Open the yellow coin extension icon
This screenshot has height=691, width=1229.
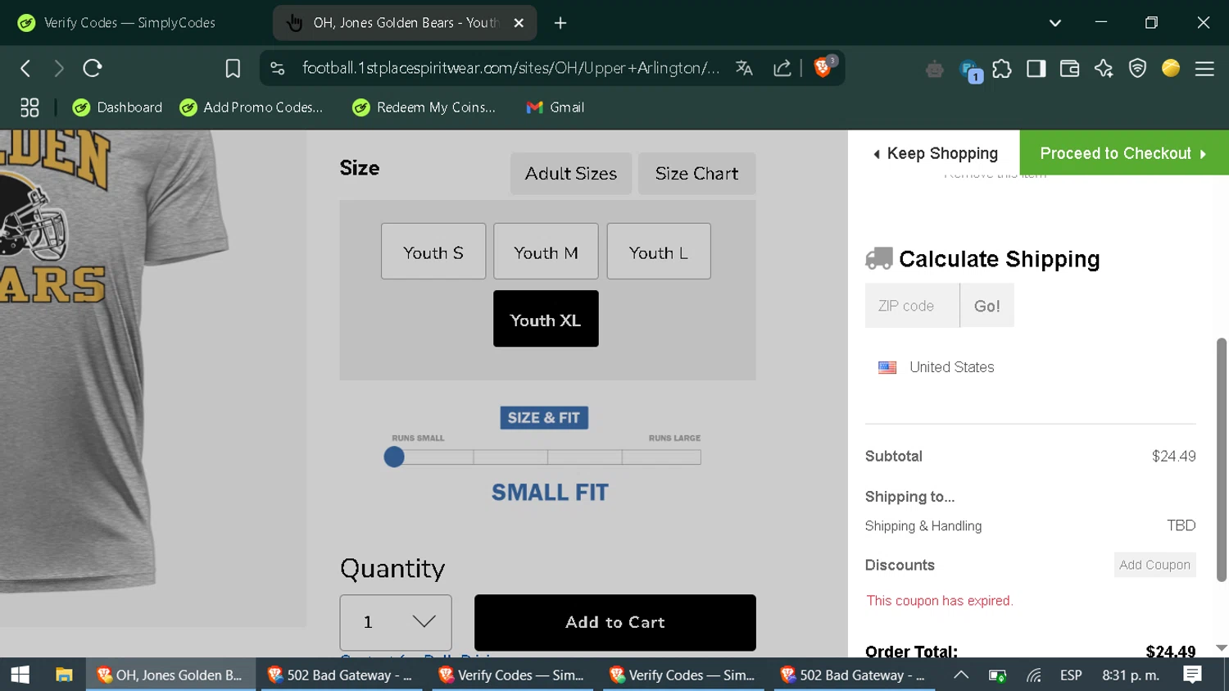tap(1171, 68)
